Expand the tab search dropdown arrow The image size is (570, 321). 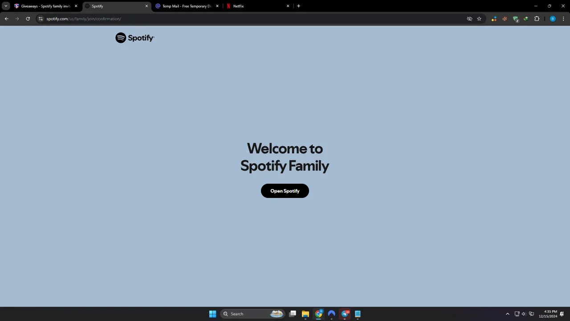(6, 6)
